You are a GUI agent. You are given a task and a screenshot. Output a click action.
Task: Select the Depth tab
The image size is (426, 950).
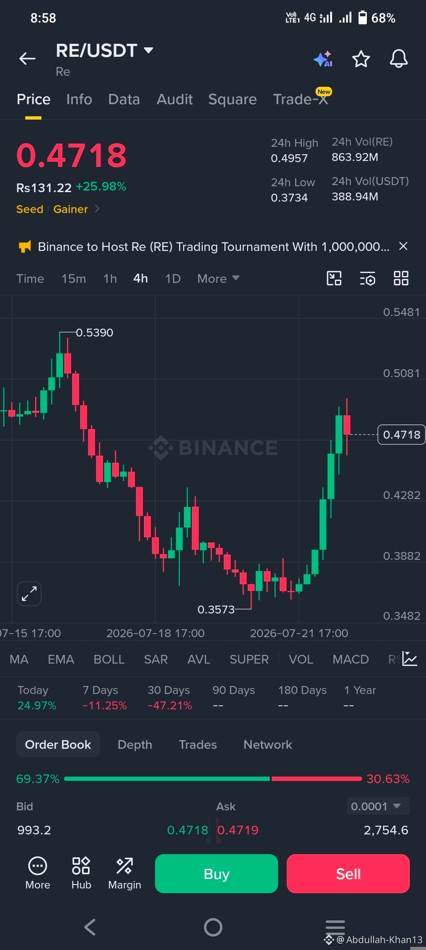click(x=135, y=744)
